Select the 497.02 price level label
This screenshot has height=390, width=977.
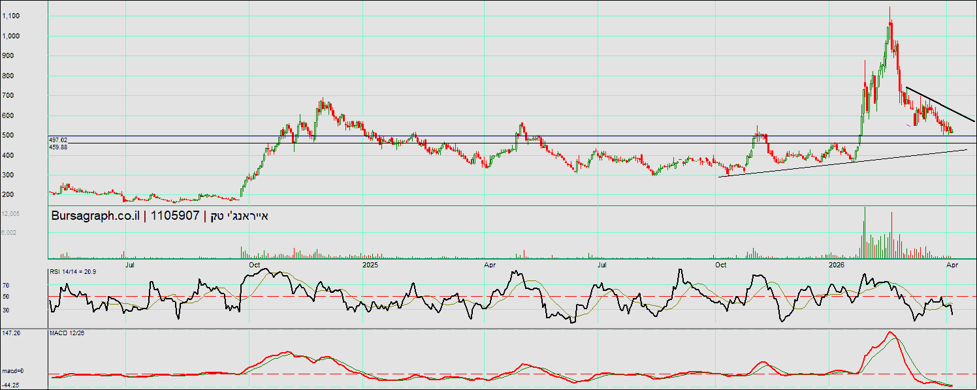pos(58,140)
